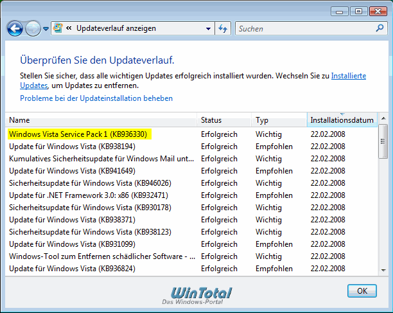Click the refresh button beside address bar
Screen dimensions: 393x313
click(223, 28)
